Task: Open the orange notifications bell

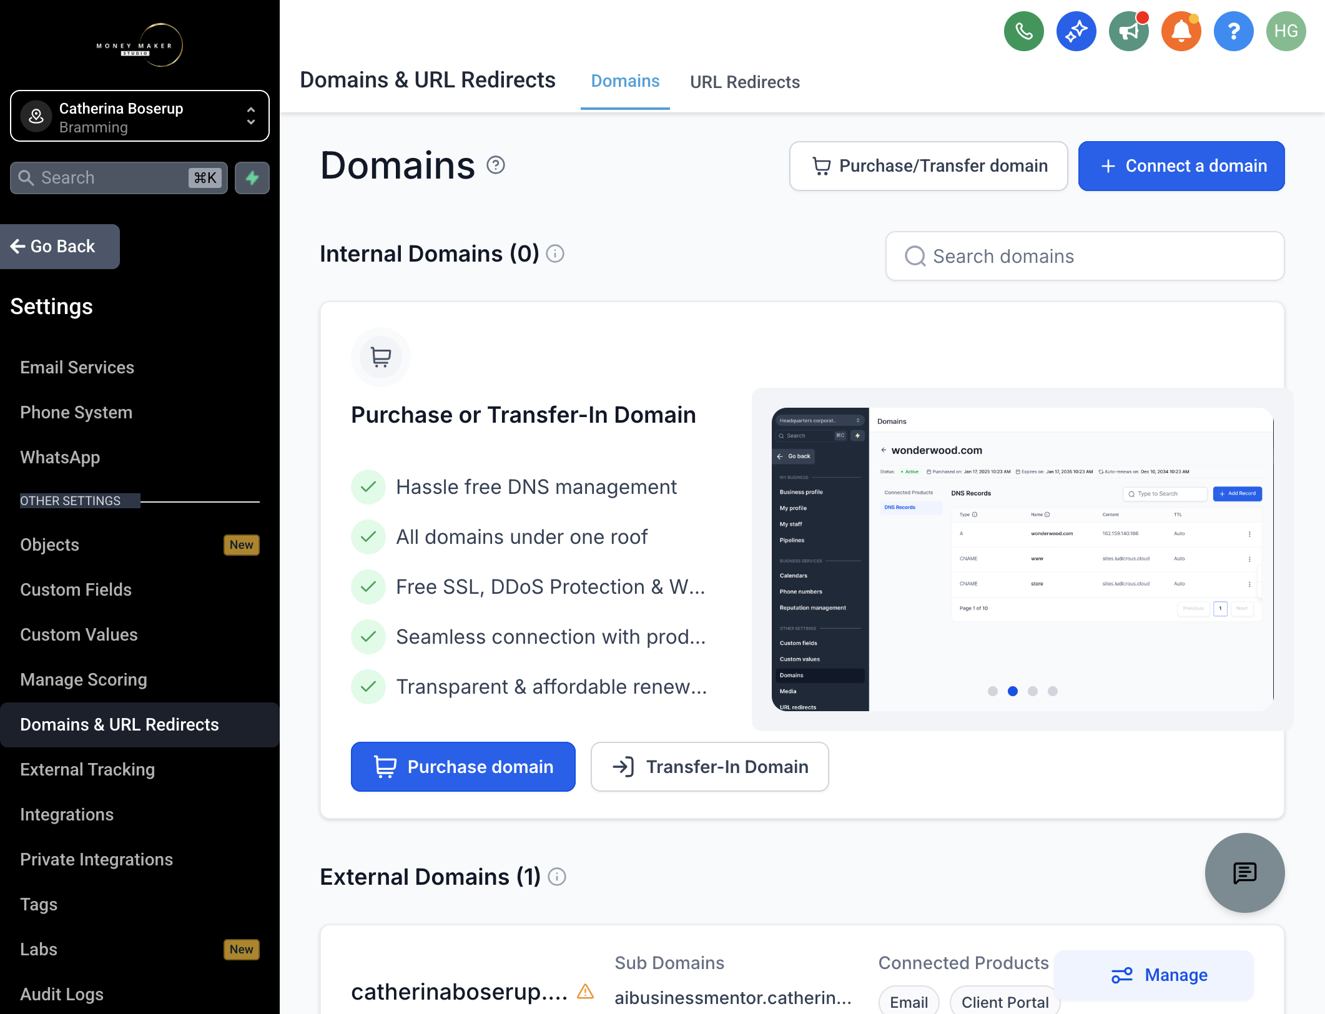Action: tap(1181, 31)
